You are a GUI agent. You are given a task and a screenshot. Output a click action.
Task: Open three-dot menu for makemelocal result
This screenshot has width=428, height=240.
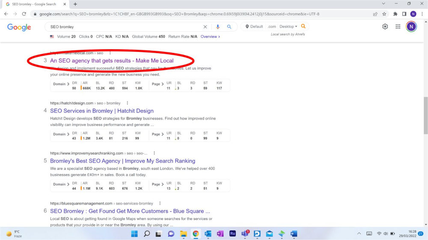110,53
